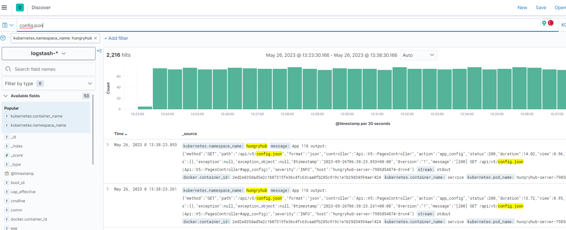Collapse the field sidebar panel
The height and width of the screenshot is (230, 566).
pos(99,51)
